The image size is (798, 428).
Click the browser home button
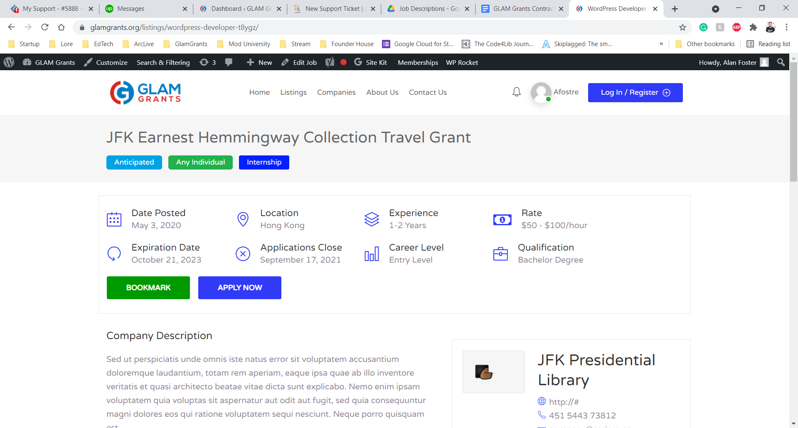tap(61, 27)
